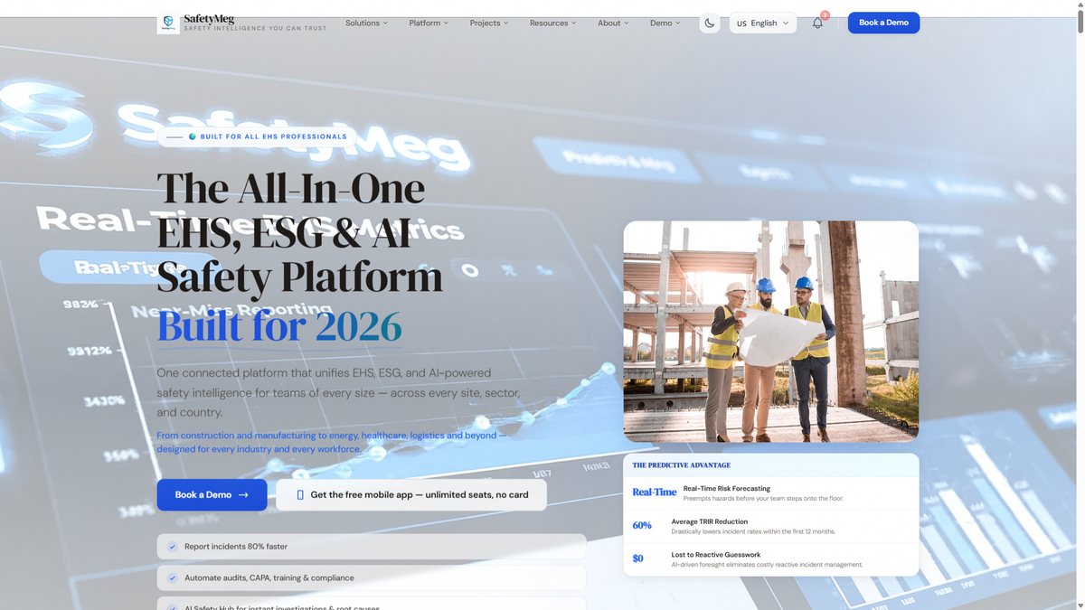This screenshot has width=1085, height=610.
Task: Click the Built For All EHS Professionals badge
Action: click(x=255, y=136)
